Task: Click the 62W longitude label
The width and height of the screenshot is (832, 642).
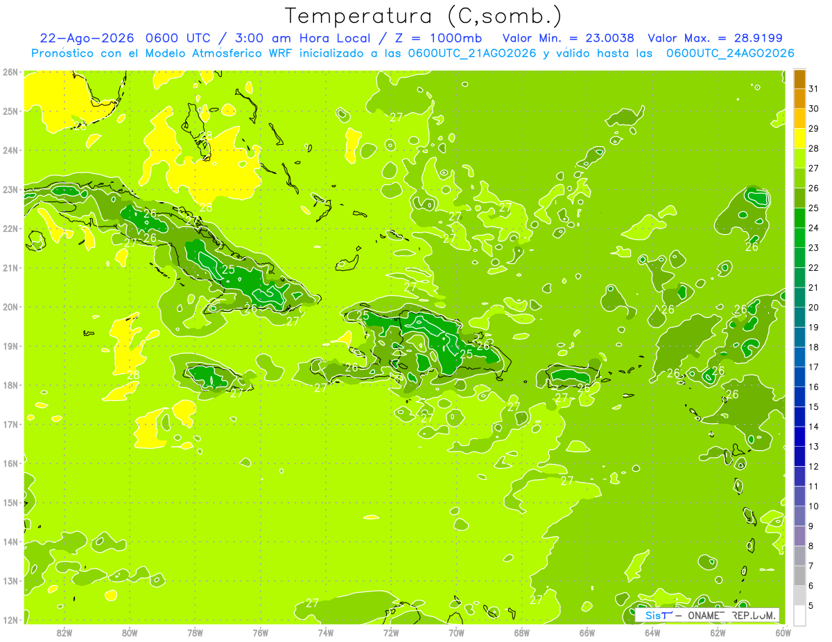Action: point(718,632)
